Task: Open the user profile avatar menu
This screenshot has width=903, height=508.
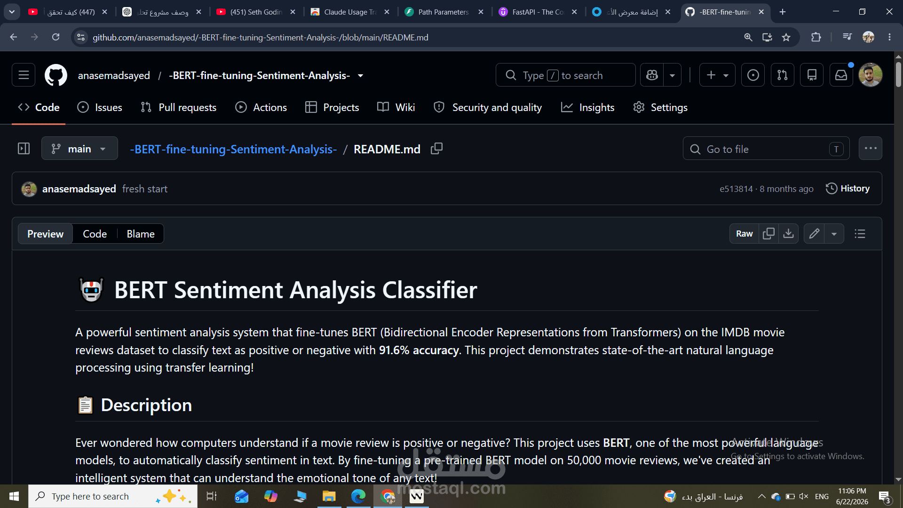Action: click(x=870, y=75)
